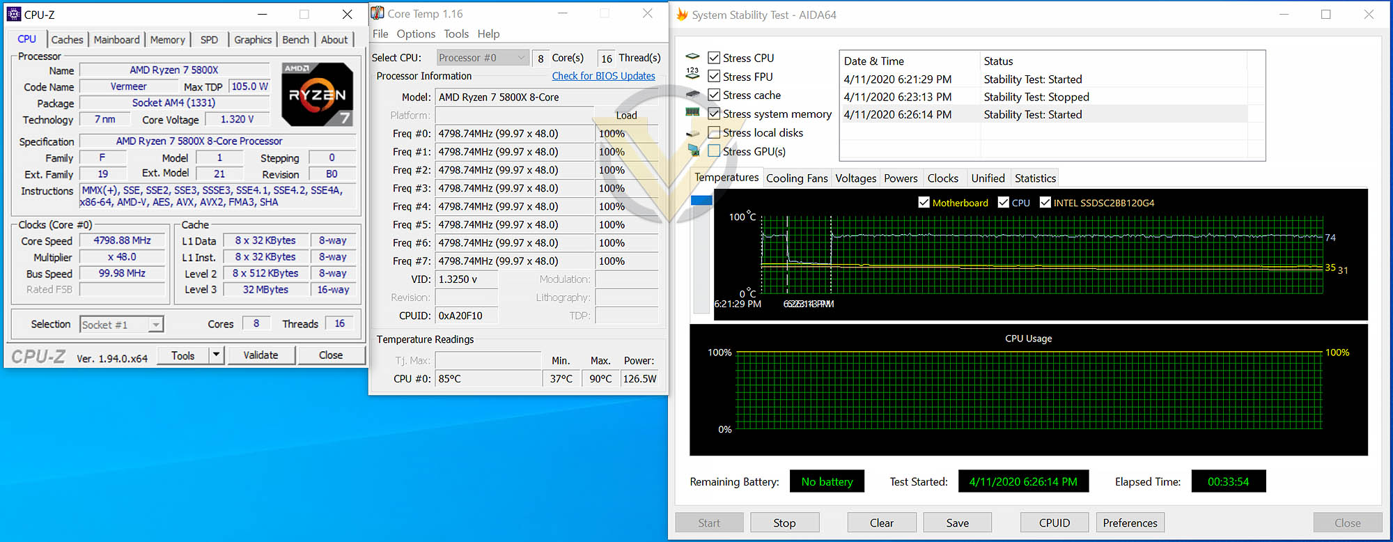This screenshot has width=1393, height=542.
Task: Select the second Stability Test: Started log row
Action: coord(1044,114)
